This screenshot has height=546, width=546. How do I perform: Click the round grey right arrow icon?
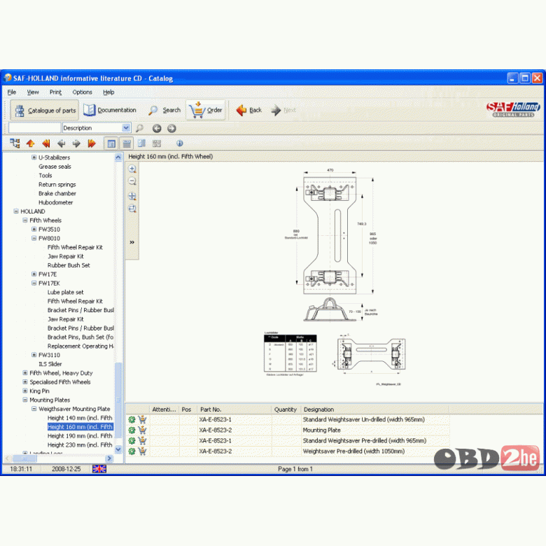tap(171, 128)
